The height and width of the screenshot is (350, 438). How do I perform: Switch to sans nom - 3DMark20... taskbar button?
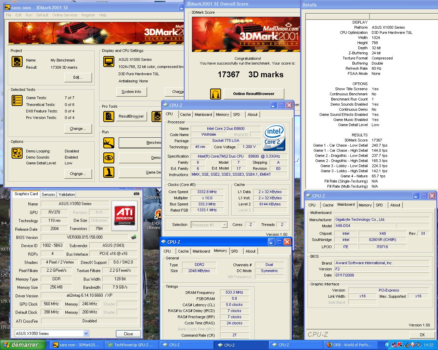77,345
